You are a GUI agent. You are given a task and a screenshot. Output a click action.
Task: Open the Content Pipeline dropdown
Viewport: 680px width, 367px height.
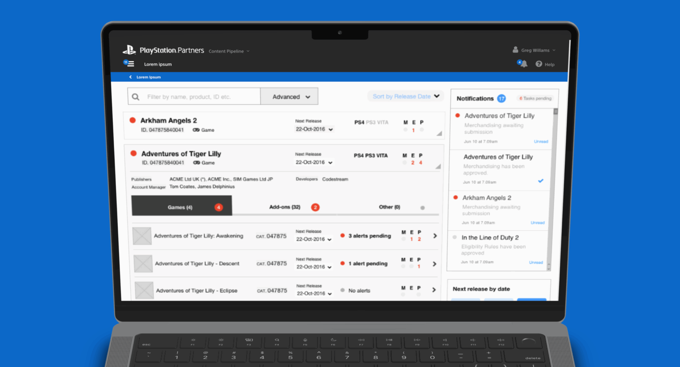tap(229, 51)
